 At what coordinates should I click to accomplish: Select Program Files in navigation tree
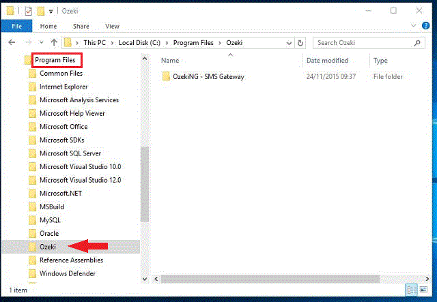tap(55, 60)
